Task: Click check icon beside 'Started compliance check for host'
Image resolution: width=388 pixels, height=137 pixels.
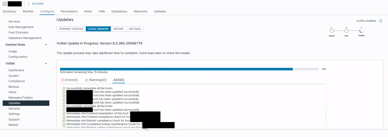Action: coord(64,121)
